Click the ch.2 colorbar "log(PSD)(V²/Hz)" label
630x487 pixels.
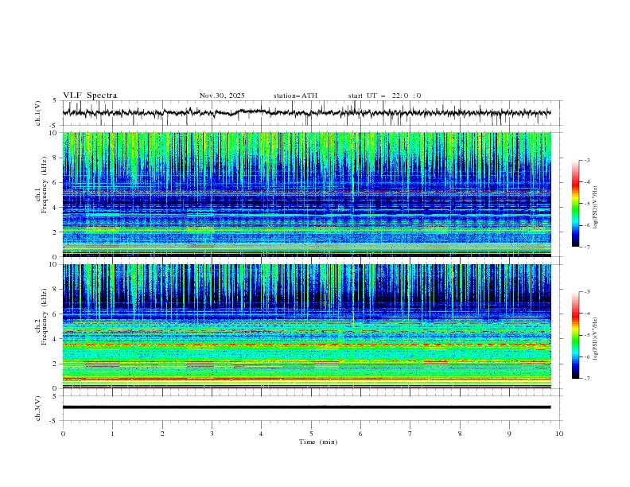[595, 339]
